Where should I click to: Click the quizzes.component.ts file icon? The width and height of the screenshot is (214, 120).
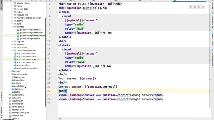[18, 39]
